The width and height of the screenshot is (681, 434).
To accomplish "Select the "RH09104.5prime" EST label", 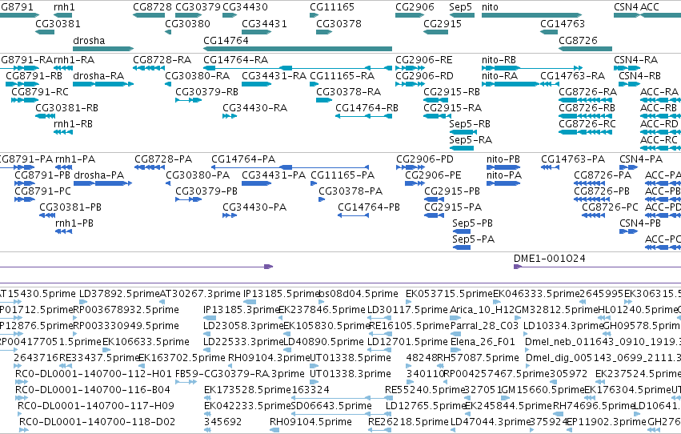I will coord(310,422).
